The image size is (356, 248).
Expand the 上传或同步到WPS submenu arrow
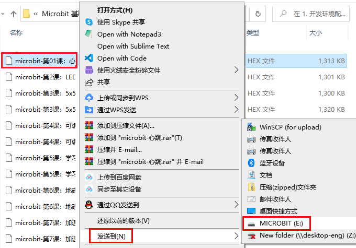(x=236, y=98)
